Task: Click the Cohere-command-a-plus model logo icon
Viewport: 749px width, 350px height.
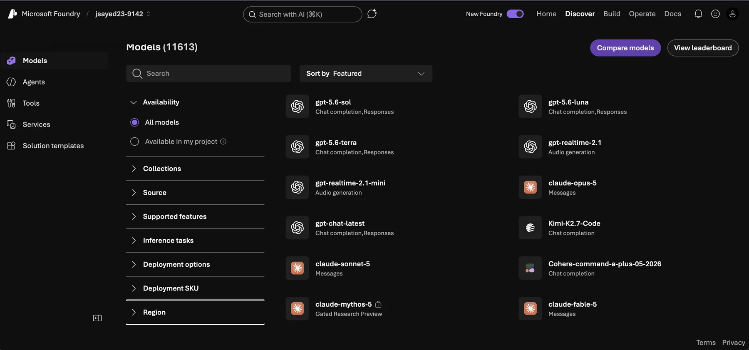Action: pos(530,268)
